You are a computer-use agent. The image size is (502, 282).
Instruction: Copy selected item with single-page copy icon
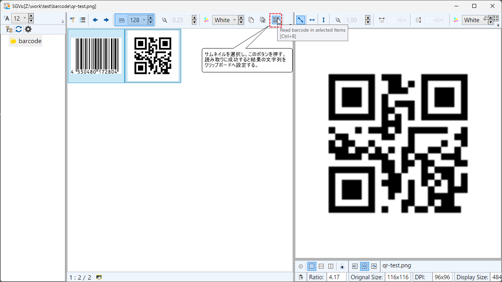point(251,20)
